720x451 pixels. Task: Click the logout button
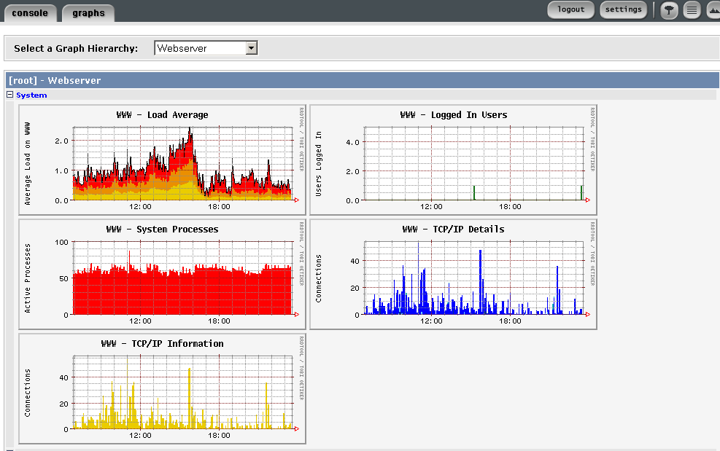click(x=570, y=9)
